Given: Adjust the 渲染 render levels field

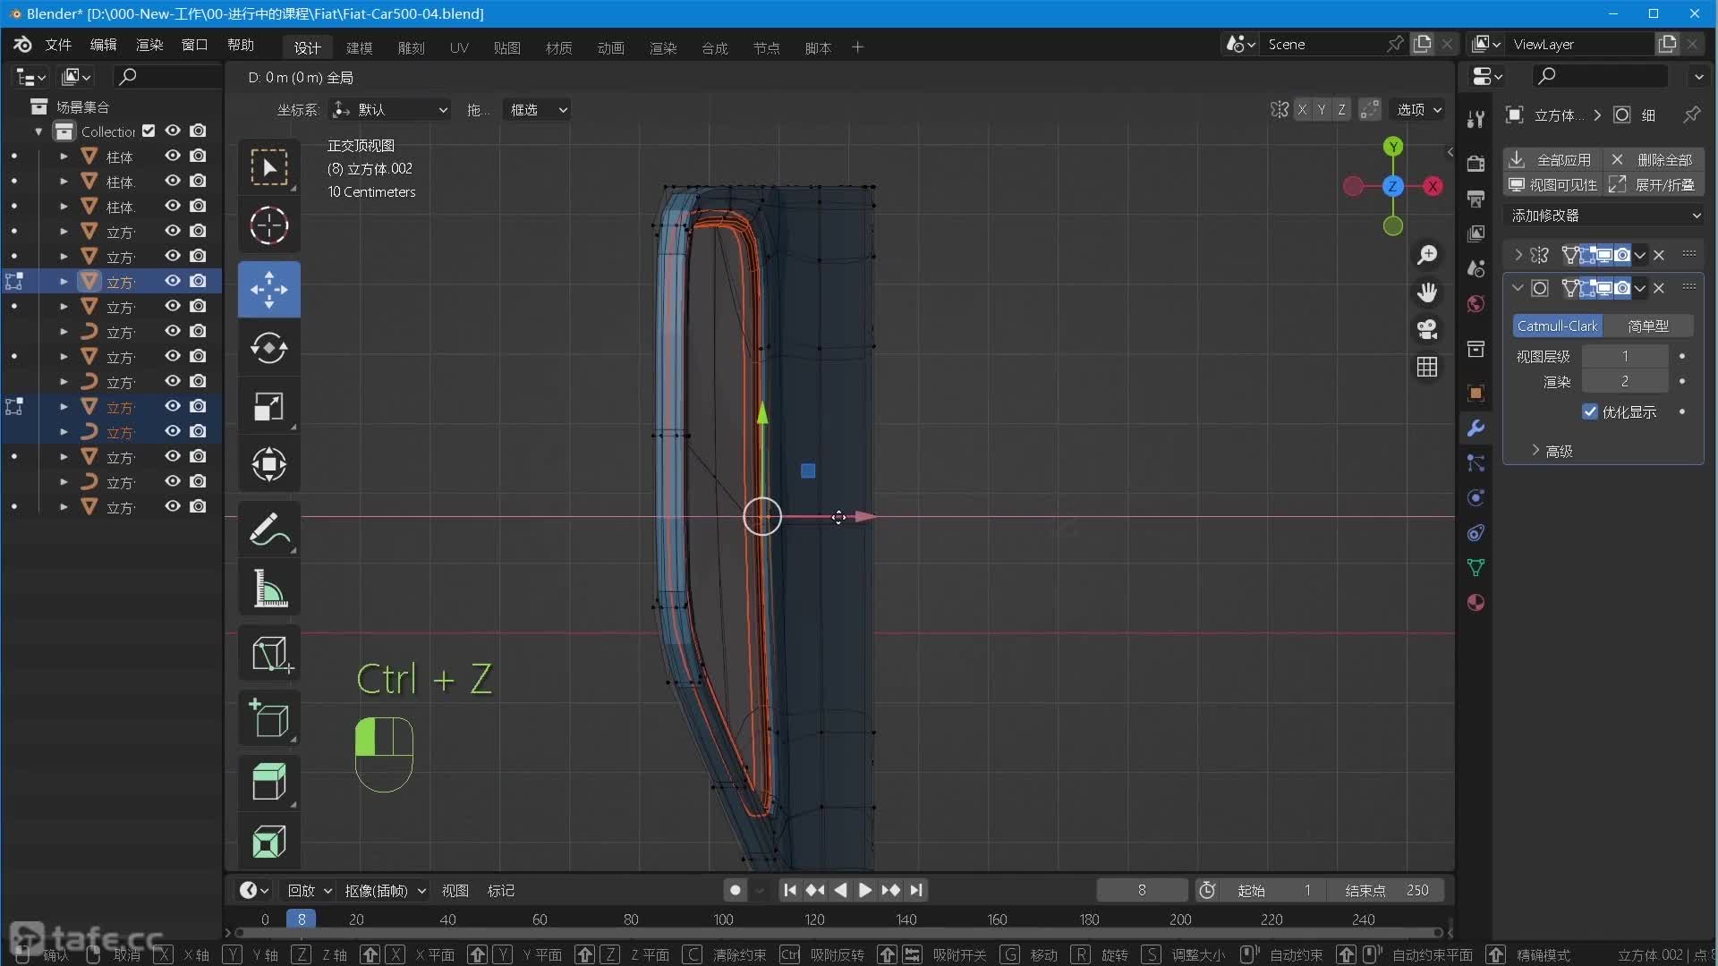Looking at the screenshot, I should tap(1625, 381).
